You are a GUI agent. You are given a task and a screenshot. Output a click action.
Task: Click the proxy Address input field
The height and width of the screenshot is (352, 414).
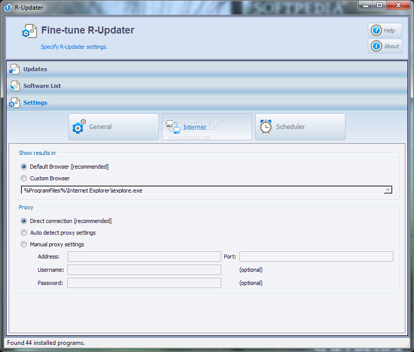coord(144,257)
